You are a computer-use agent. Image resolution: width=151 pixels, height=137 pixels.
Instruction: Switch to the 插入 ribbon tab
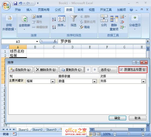[x=29, y=10]
